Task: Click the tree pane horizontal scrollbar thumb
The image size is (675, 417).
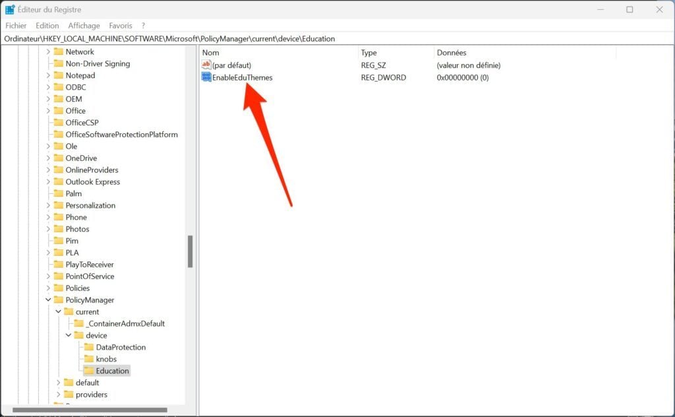Action: pyautogui.click(x=90, y=410)
